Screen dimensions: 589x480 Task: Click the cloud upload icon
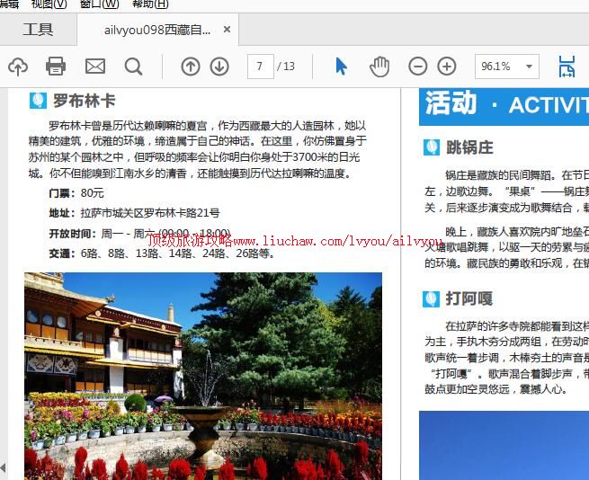(x=17, y=67)
